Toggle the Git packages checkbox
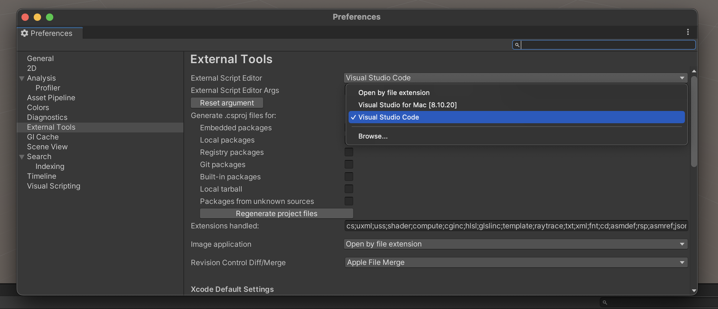Screen dimensions: 718x309 click(349, 164)
